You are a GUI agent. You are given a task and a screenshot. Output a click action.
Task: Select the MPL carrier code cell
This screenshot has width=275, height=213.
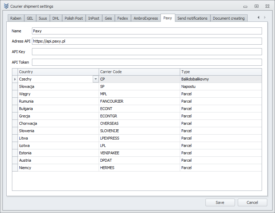[x=139, y=94]
